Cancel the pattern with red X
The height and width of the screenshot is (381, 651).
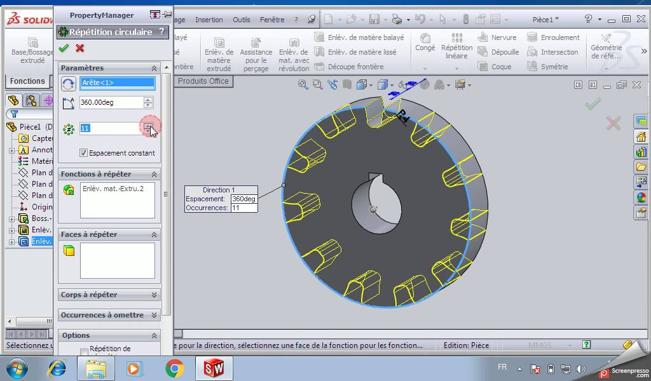(79, 48)
